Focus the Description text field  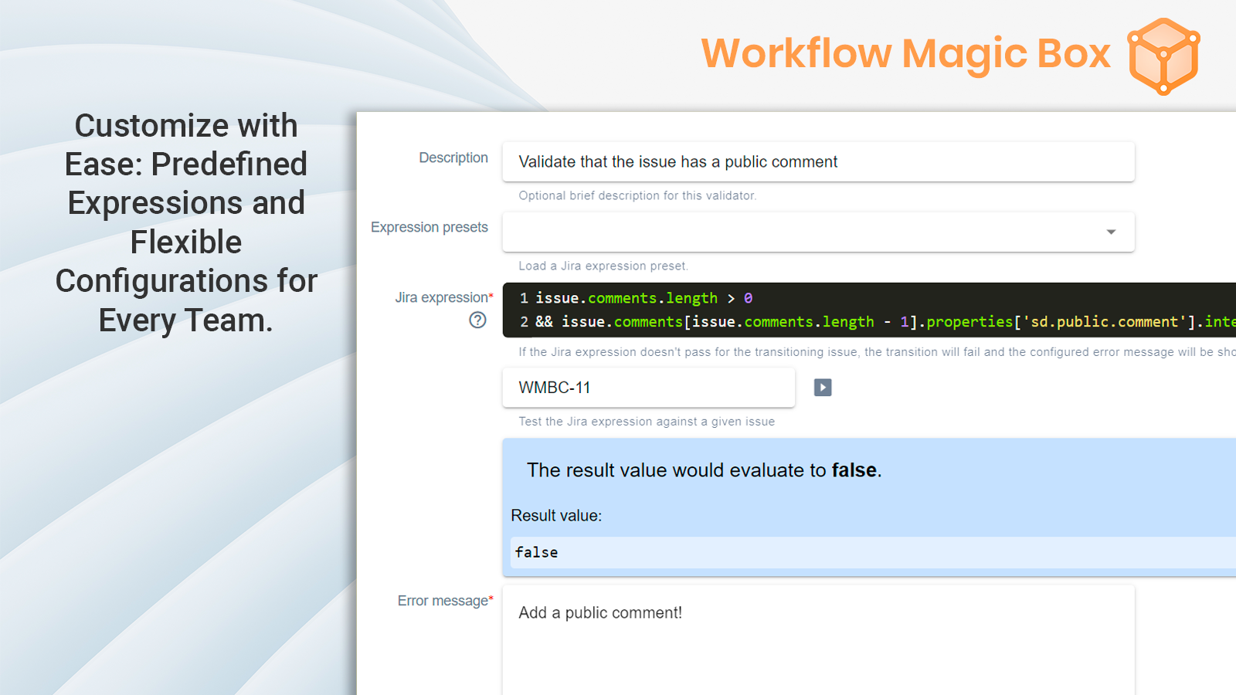pos(817,162)
